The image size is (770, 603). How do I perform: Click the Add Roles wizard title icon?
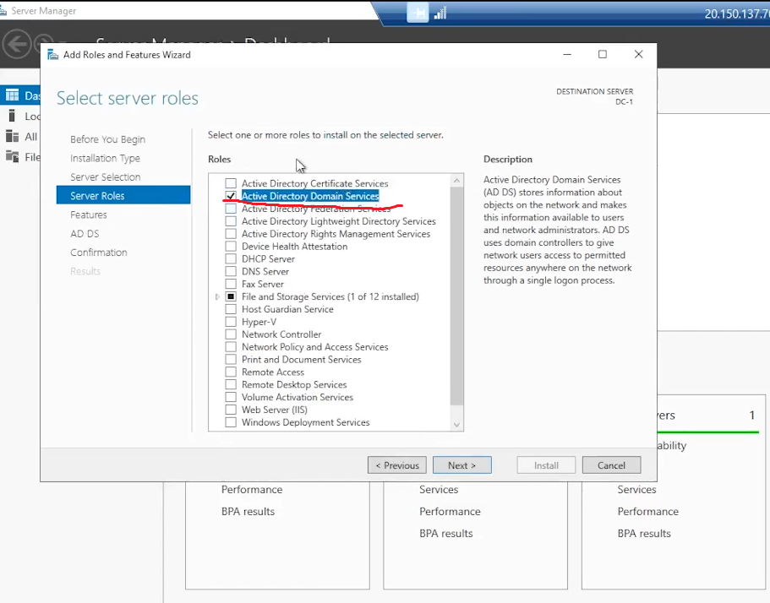(52, 54)
